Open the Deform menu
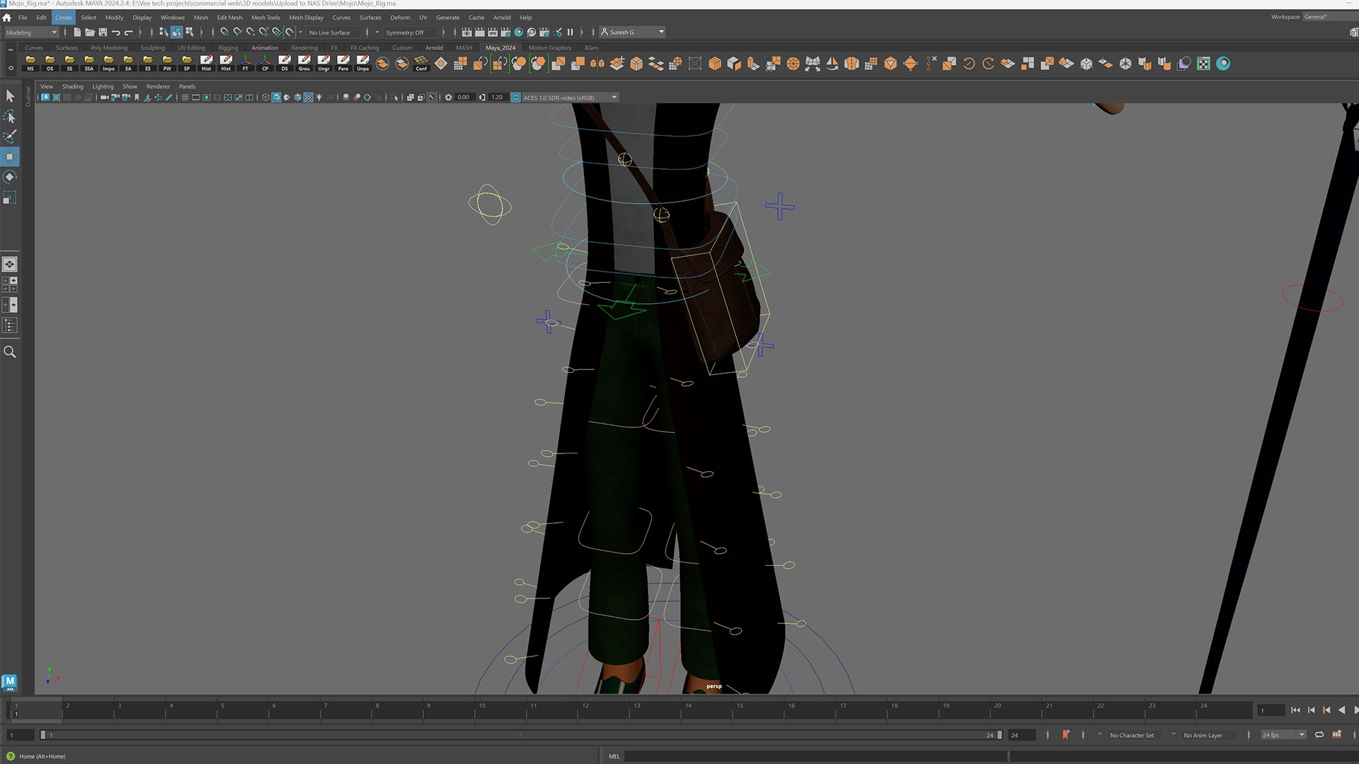The image size is (1359, 764). 400,18
